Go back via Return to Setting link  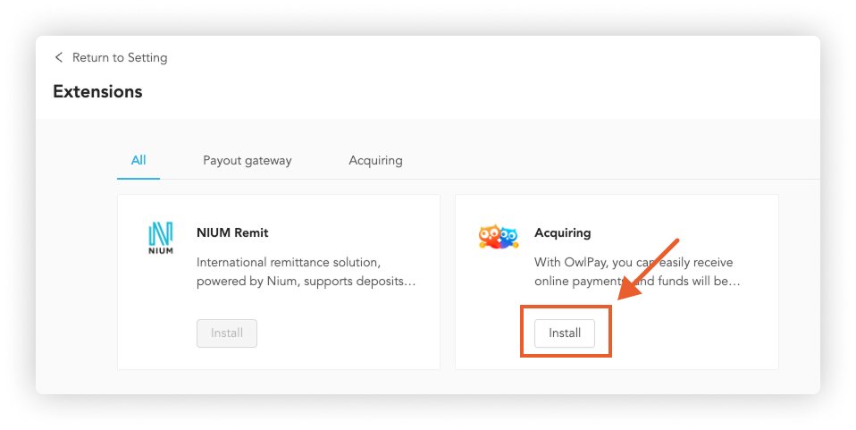[x=119, y=58]
